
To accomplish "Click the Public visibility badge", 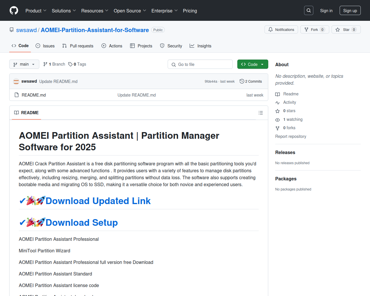I will [x=158, y=30].
